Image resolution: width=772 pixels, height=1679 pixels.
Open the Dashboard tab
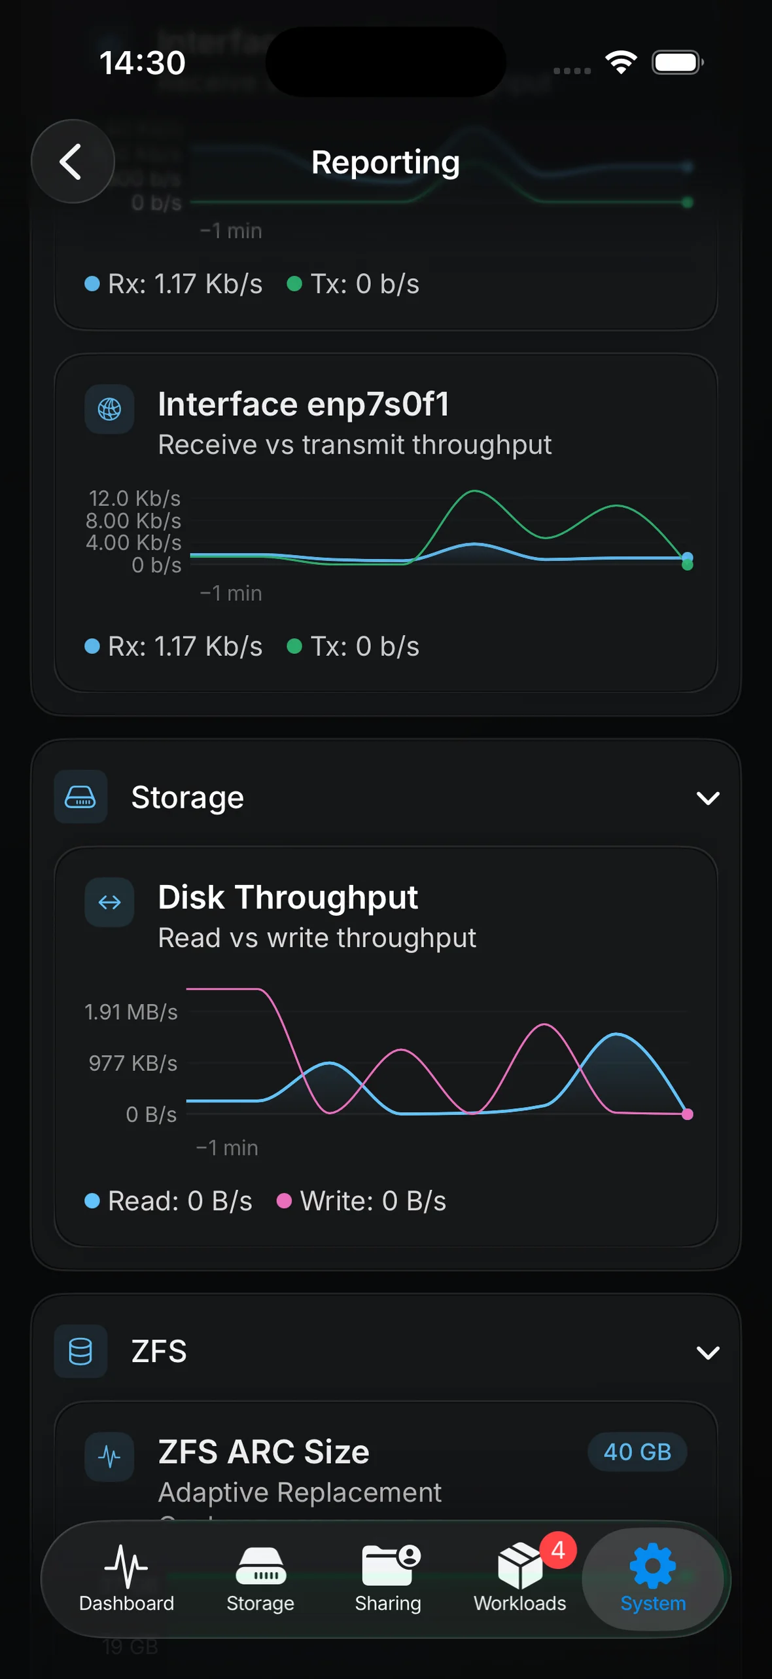(x=126, y=1578)
